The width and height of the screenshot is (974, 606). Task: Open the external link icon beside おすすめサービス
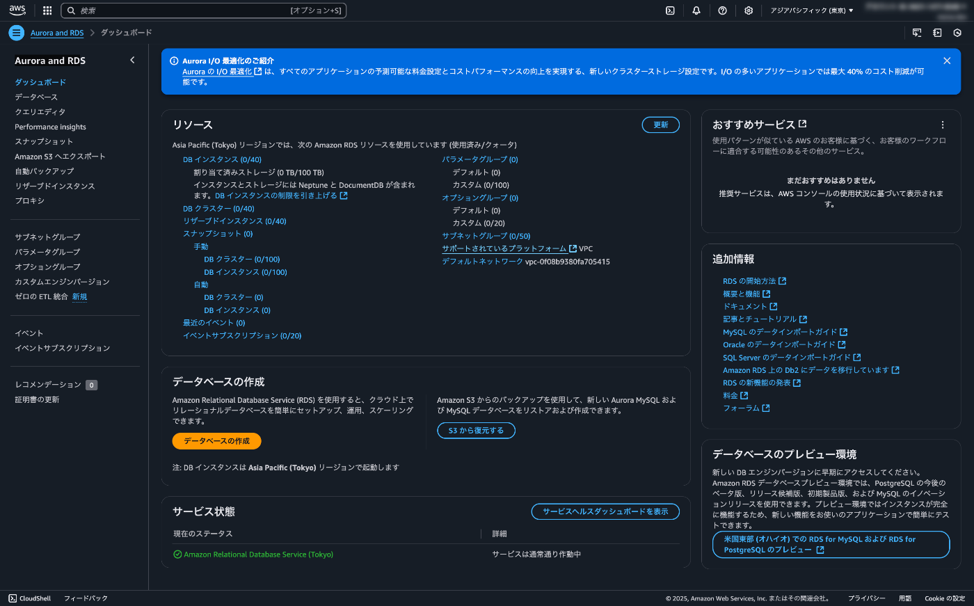click(802, 124)
